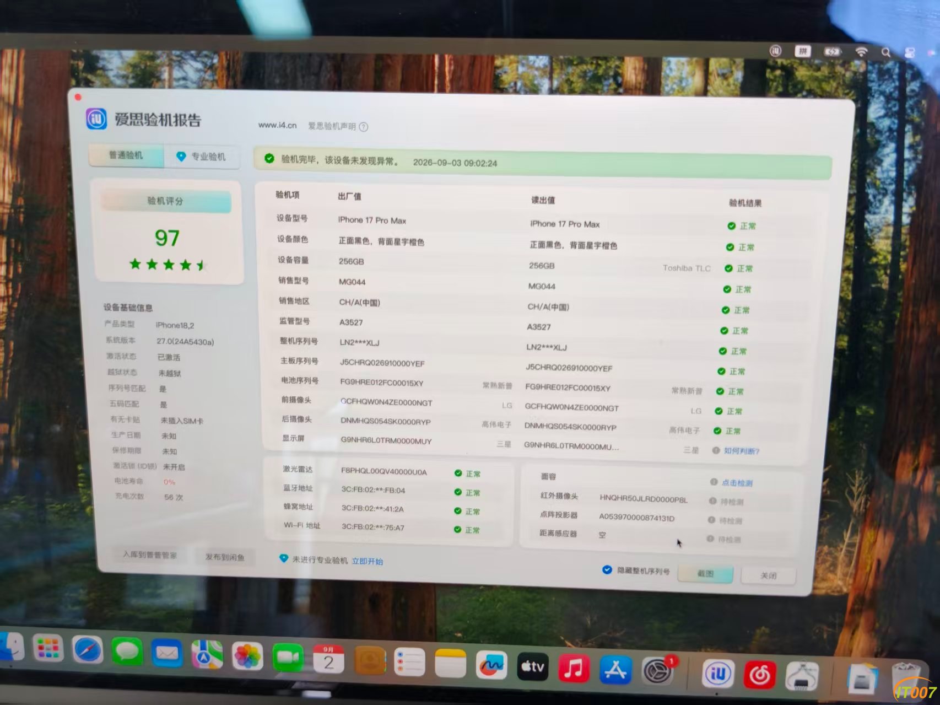This screenshot has height=705, width=940.
Task: Switch to the 普通验机 tab
Action: tap(126, 155)
